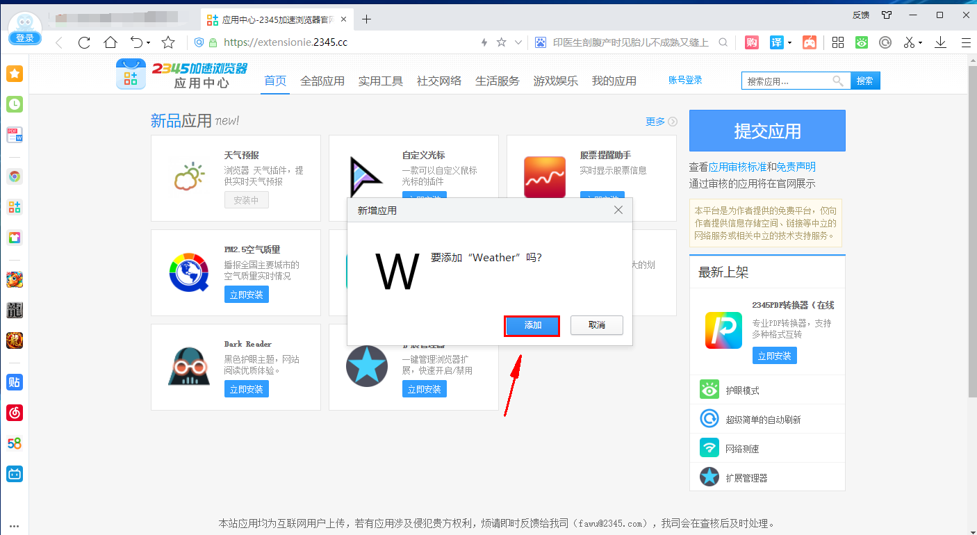Click the sidebar app center grid icon
Screen dimensions: 977x535
15,206
